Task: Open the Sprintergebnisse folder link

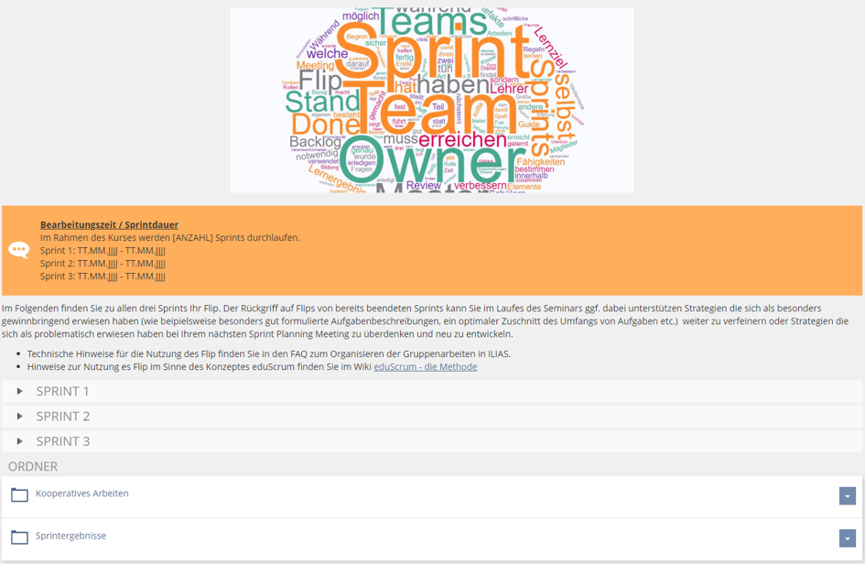Action: (71, 536)
